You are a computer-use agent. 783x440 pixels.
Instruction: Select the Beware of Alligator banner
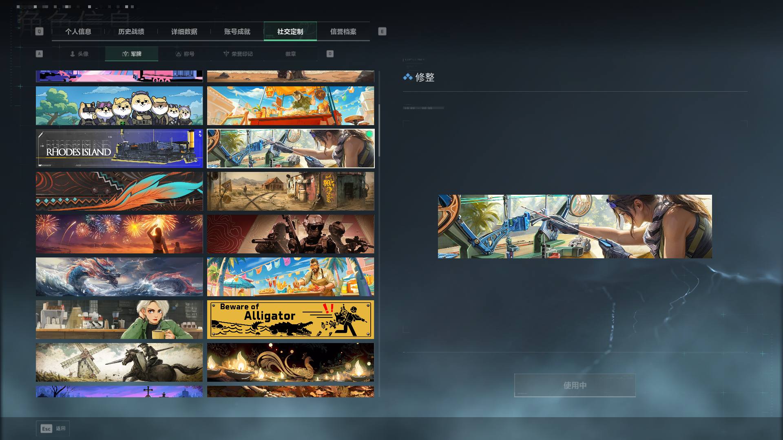(x=290, y=319)
